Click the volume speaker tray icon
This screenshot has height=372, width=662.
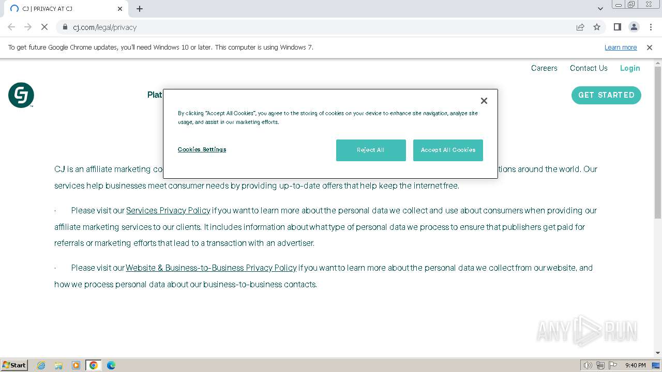coord(588,365)
